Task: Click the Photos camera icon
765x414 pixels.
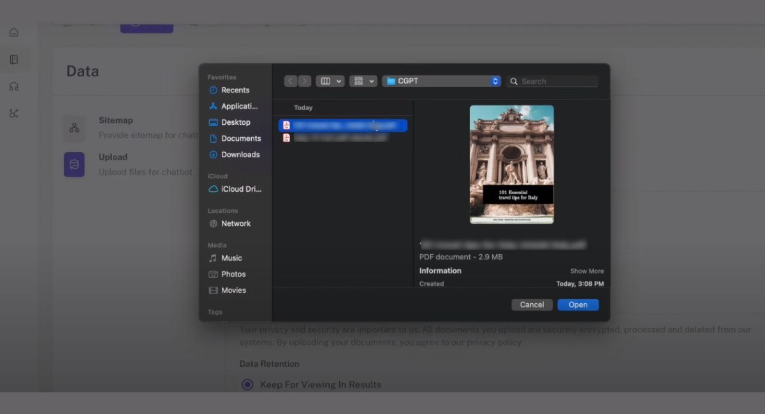Action: pos(213,274)
